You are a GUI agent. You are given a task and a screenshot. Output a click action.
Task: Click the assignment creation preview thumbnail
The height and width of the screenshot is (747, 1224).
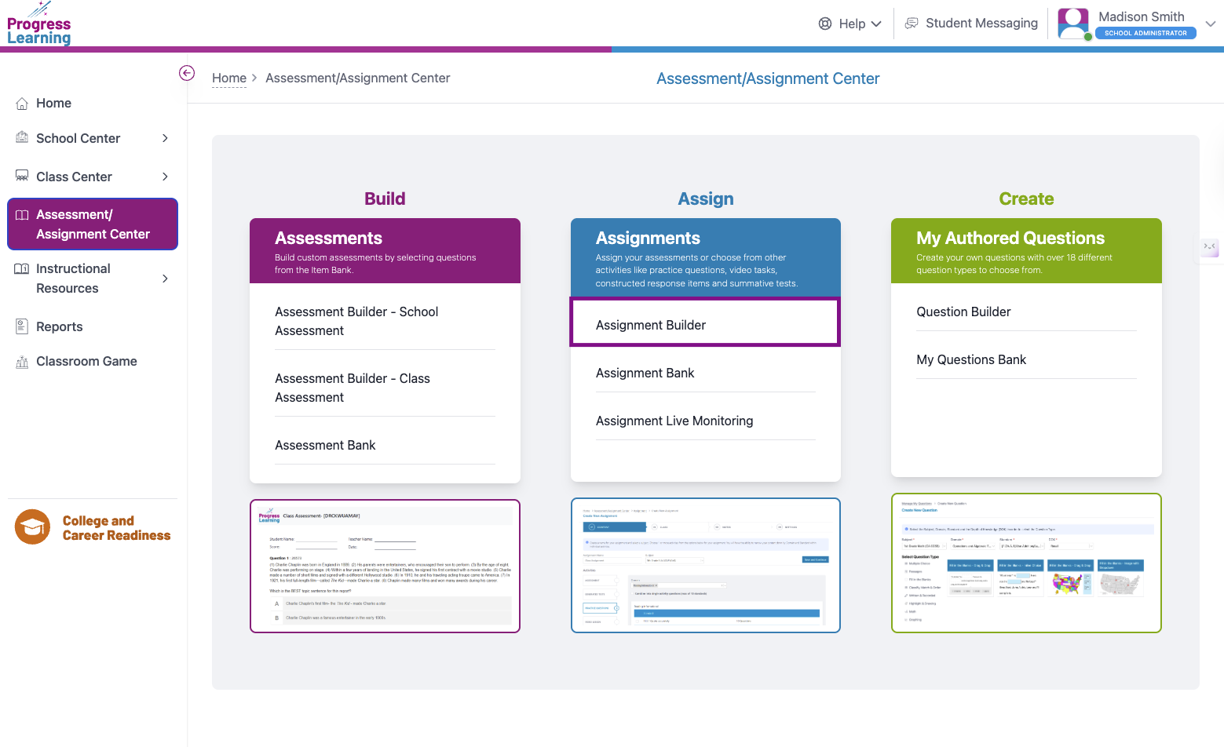click(x=705, y=565)
